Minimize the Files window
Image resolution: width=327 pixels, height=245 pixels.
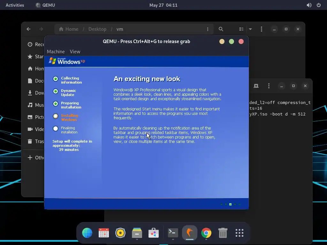click(274, 29)
